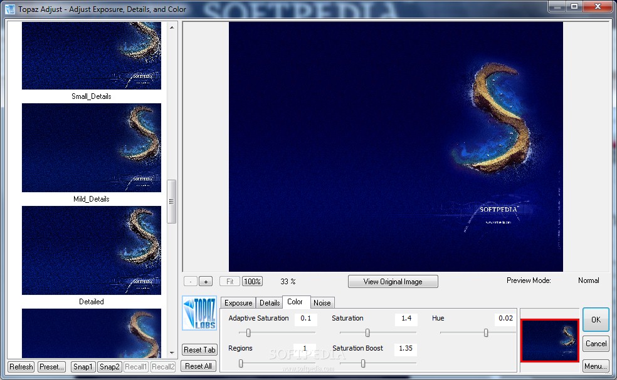Screen dimensions: 617x380
Task: Select the Color tab
Action: tap(295, 301)
